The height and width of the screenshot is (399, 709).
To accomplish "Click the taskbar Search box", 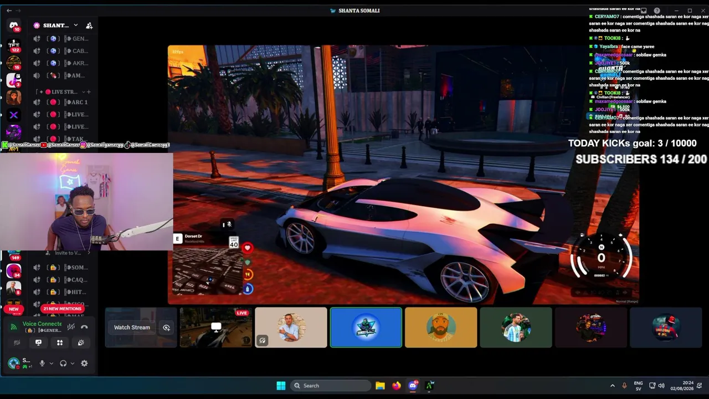I will (x=330, y=386).
